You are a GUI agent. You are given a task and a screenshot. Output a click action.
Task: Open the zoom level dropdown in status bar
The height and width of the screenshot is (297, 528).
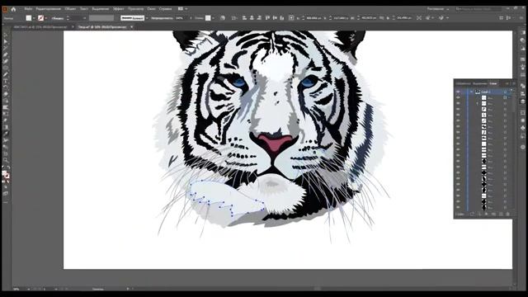(x=28, y=289)
